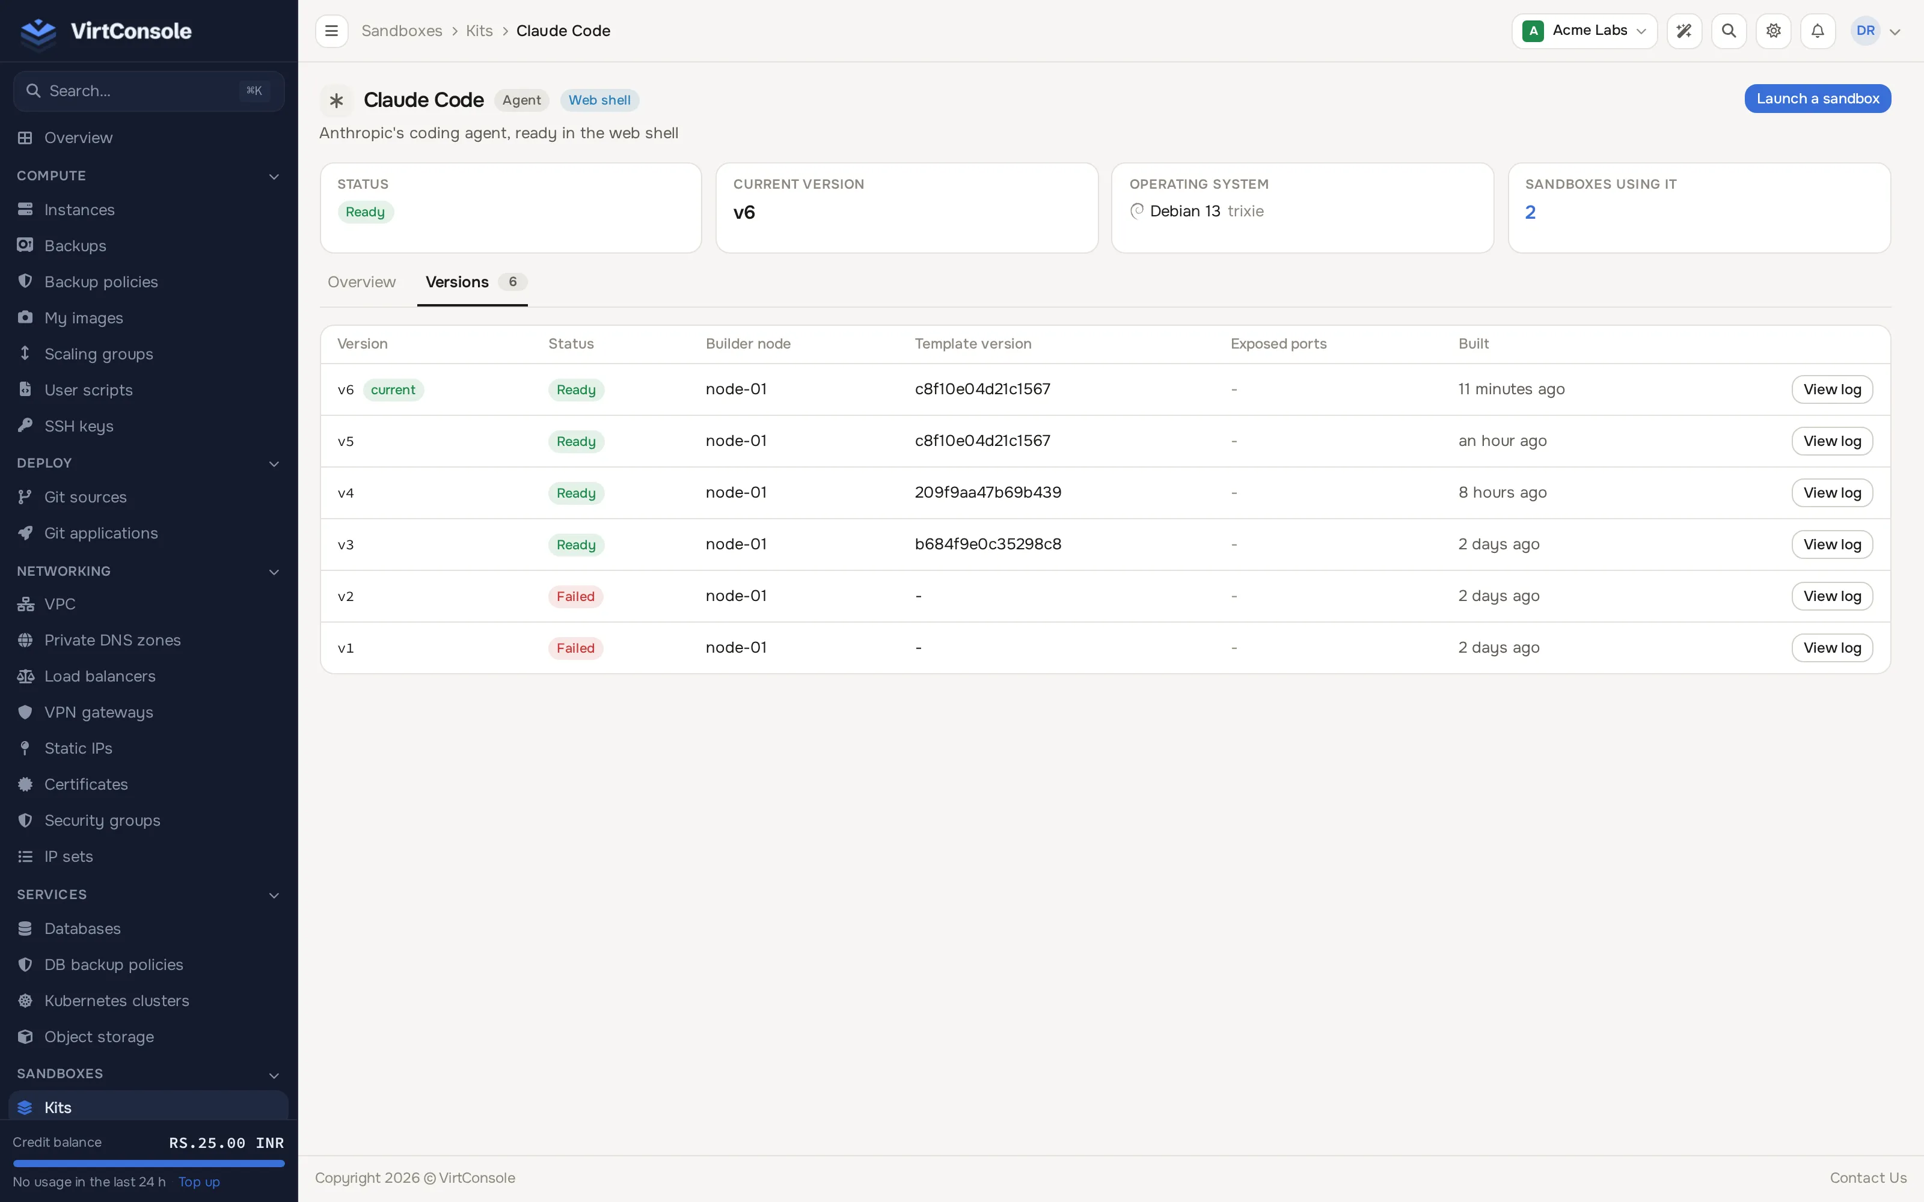Go to Sandboxes breadcrumb
1924x1202 pixels.
(x=402, y=31)
